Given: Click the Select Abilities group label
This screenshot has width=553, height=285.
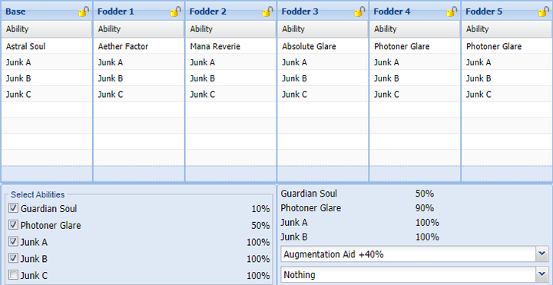Looking at the screenshot, I should pyautogui.click(x=38, y=194).
